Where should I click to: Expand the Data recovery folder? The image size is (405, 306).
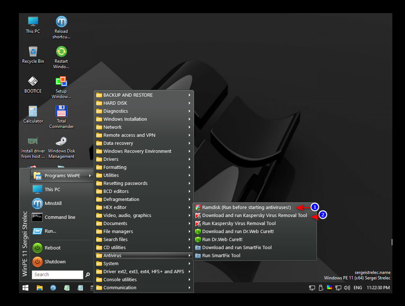point(144,143)
